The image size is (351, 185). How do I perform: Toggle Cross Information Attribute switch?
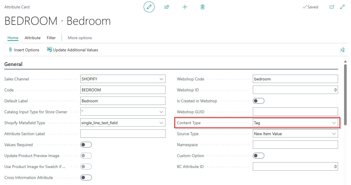point(86,178)
